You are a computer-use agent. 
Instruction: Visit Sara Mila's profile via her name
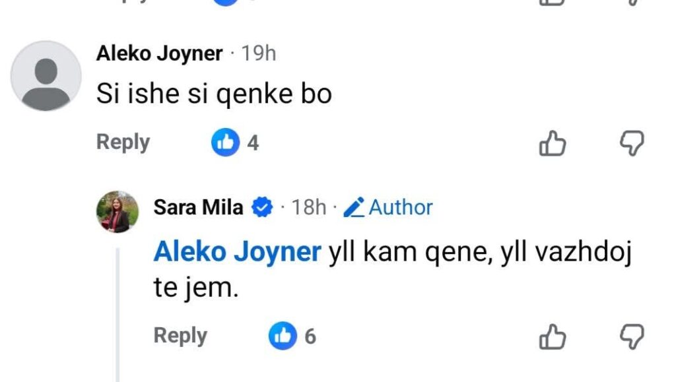(x=198, y=208)
